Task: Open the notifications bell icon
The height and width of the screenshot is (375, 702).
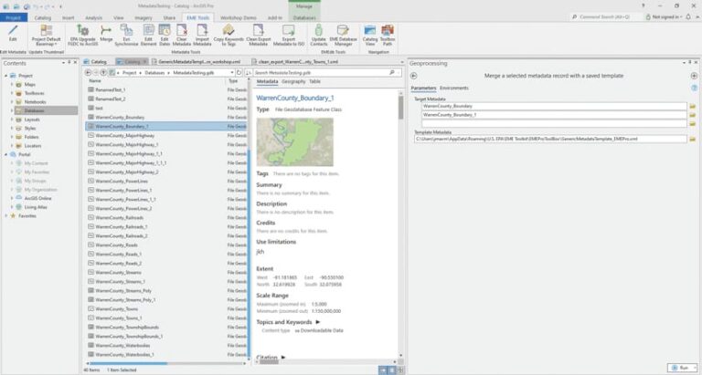Action: coord(688,17)
